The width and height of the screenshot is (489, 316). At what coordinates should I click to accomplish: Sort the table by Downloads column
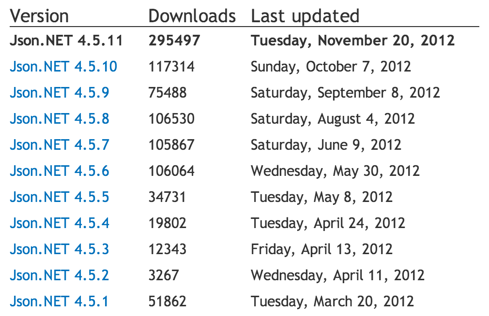[193, 16]
